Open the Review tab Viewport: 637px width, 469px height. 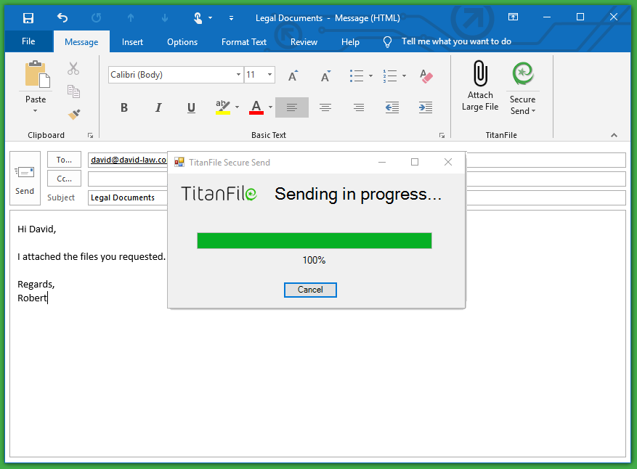pyautogui.click(x=304, y=42)
